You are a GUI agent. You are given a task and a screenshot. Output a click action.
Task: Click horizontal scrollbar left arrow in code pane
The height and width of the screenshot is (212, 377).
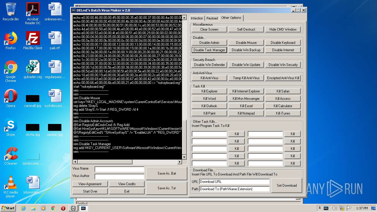(x=75, y=162)
